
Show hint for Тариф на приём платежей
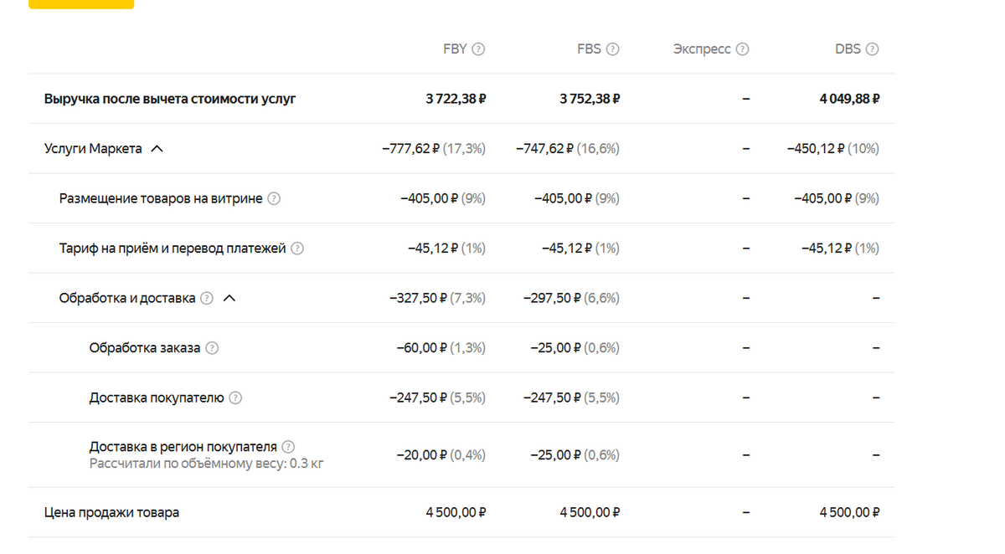pos(297,249)
